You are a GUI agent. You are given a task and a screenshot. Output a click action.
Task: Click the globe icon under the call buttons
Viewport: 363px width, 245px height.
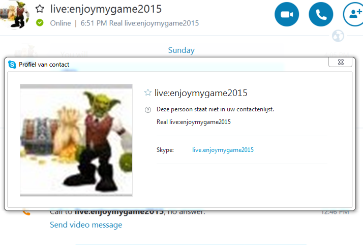tap(338, 36)
